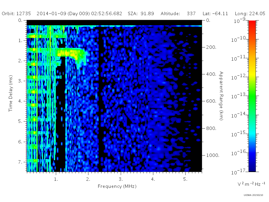269x202 pixels.
Task: Click the Frequency (MHz) axis label
Action: coord(117,187)
